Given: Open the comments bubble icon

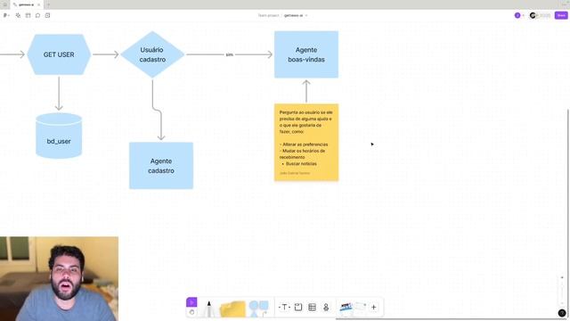Looking at the screenshot, I should 37,15.
